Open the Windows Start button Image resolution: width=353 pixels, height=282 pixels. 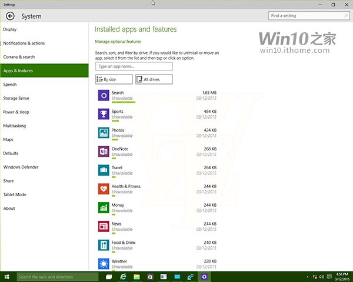click(6, 277)
